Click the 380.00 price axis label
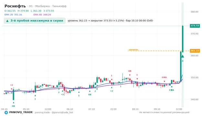Image resolution: width=207 pixels, height=116 pixels. (194, 12)
